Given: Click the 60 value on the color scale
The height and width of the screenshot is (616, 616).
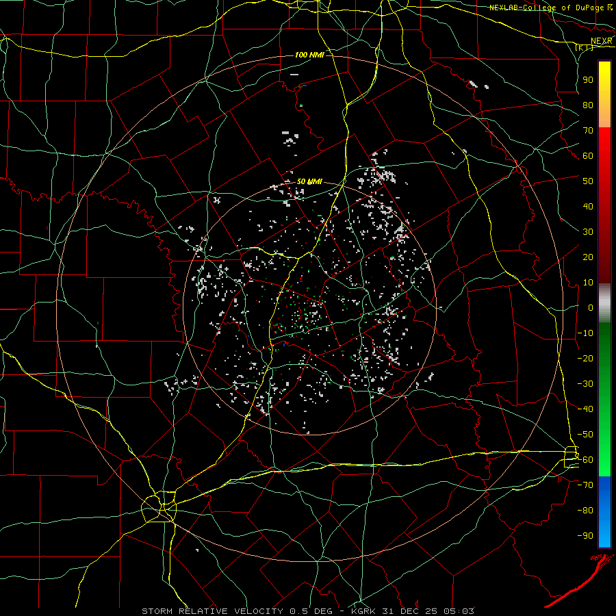Looking at the screenshot, I should pos(588,155).
